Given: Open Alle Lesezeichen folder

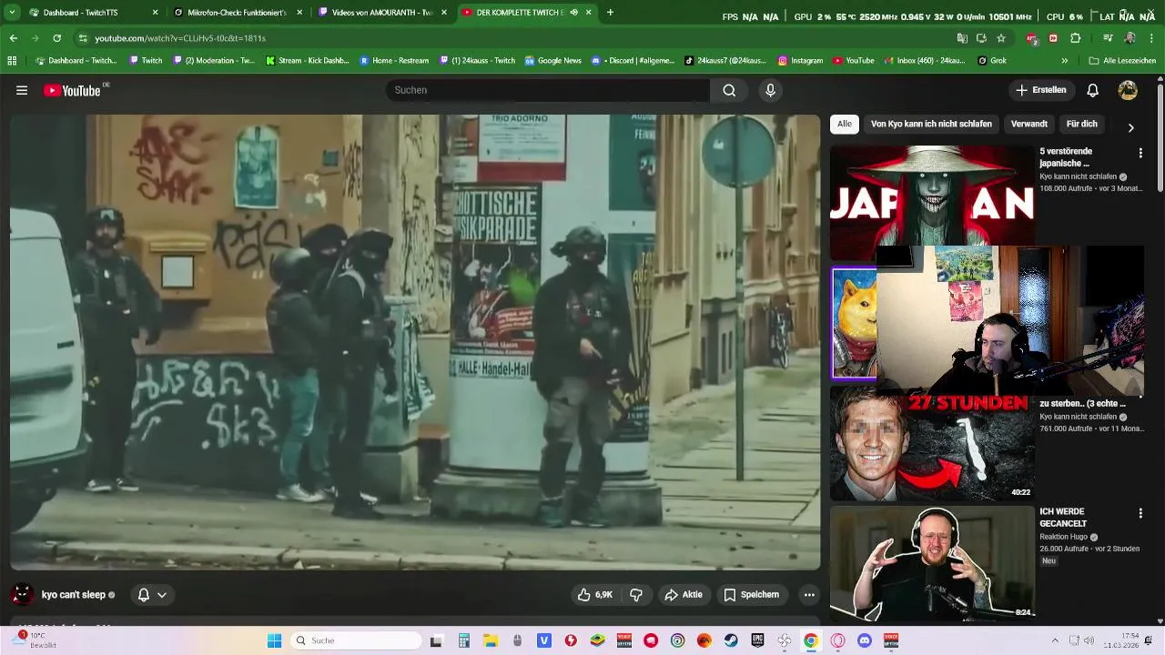Looking at the screenshot, I should point(1121,60).
